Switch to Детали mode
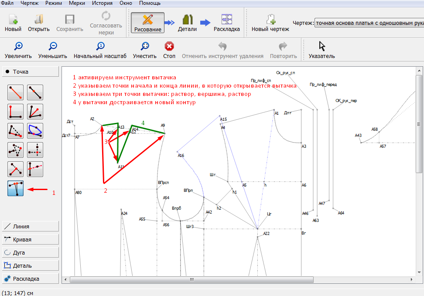This screenshot has width=424, height=296. click(187, 23)
